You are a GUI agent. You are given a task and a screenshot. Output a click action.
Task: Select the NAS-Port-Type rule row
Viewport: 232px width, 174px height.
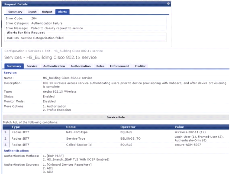[116, 132]
